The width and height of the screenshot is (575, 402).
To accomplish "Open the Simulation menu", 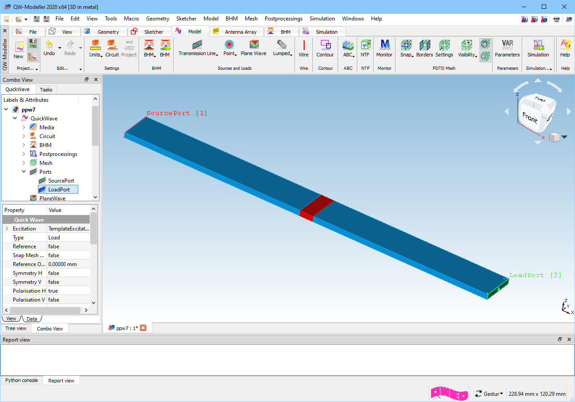I will 322,19.
